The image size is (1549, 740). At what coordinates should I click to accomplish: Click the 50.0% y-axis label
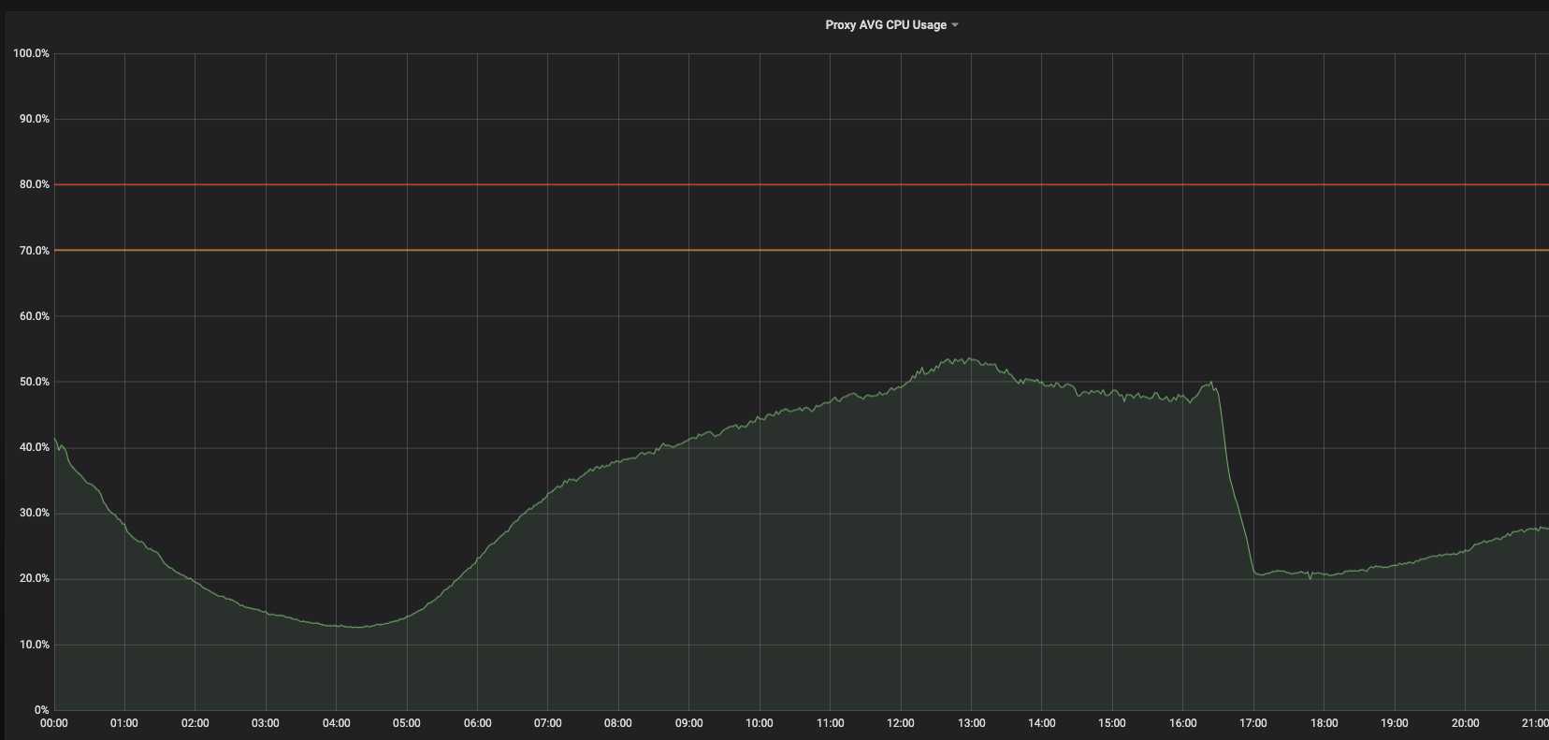point(34,382)
